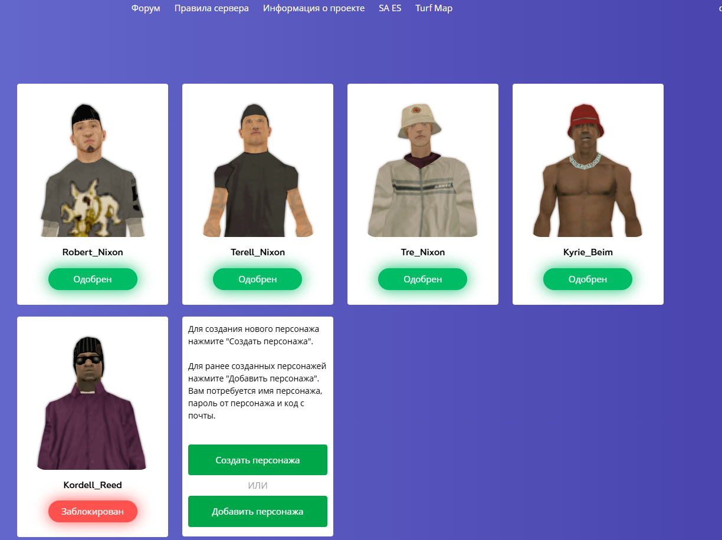Go to Информация о проекте page
Viewport: 722px width, 540px height.
[314, 8]
